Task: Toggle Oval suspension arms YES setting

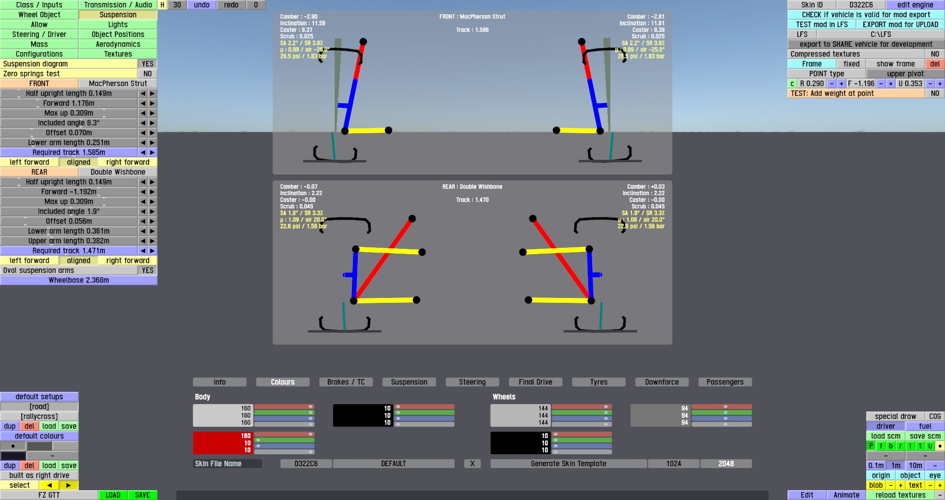Action: coord(148,270)
